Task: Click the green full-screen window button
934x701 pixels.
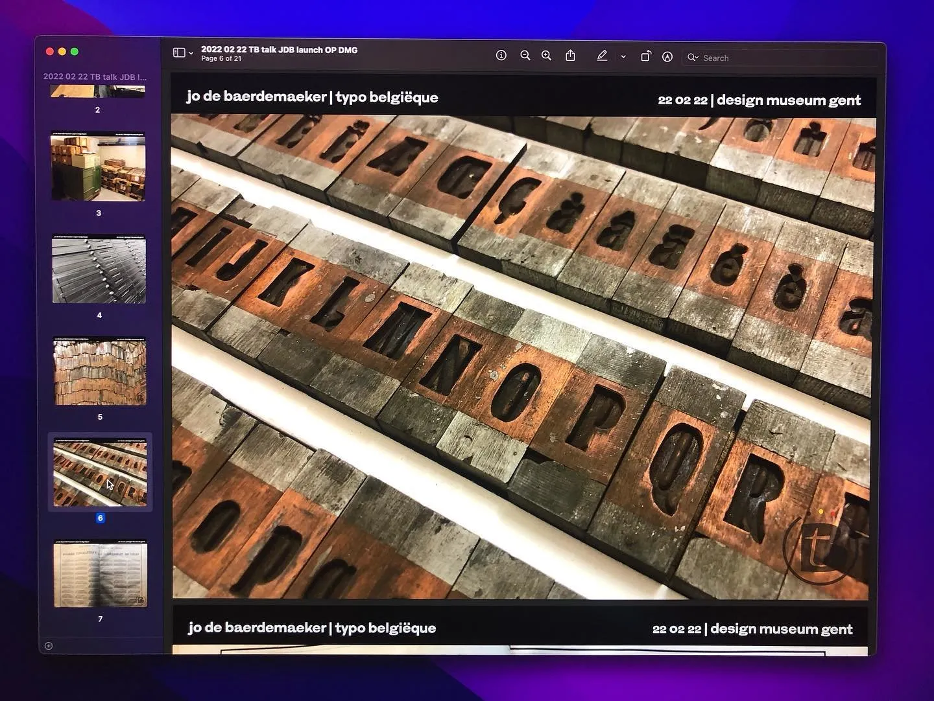Action: click(75, 52)
